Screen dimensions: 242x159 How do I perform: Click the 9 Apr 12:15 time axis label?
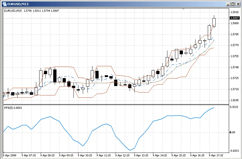[x=123, y=155]
